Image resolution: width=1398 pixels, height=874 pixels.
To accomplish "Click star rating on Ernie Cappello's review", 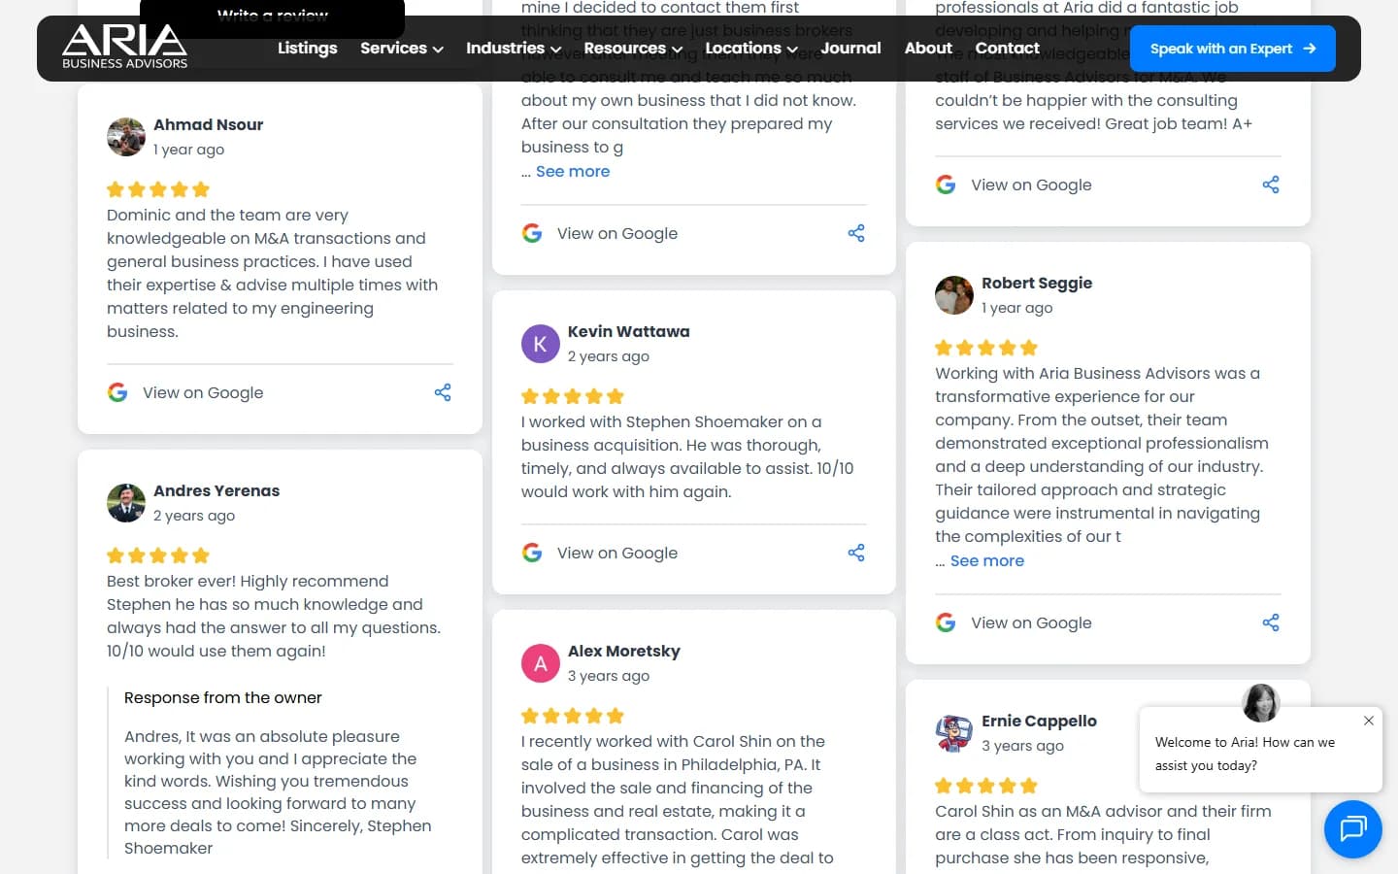I will click(986, 786).
